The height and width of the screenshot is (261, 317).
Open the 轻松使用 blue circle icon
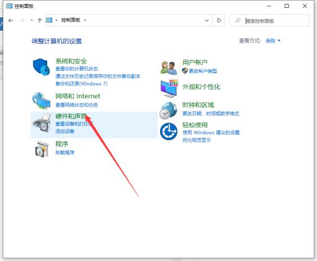coord(169,131)
